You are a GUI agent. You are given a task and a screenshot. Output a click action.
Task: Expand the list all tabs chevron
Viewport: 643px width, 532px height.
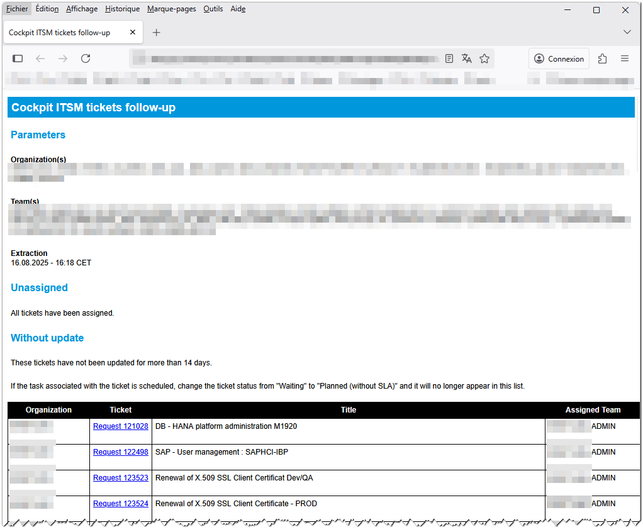627,32
